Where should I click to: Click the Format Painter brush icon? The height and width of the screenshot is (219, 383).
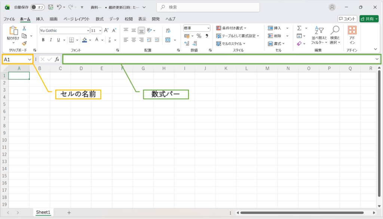pyautogui.click(x=24, y=43)
